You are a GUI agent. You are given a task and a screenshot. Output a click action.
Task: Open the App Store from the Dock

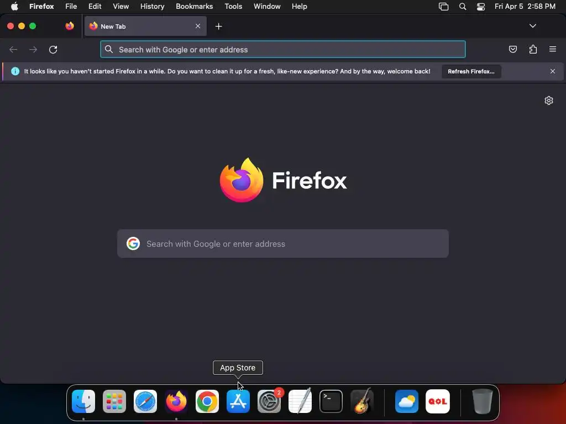pyautogui.click(x=238, y=401)
